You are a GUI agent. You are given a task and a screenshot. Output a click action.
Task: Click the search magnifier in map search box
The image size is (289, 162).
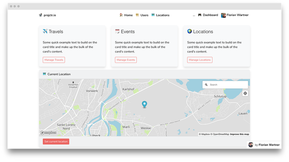206,85
